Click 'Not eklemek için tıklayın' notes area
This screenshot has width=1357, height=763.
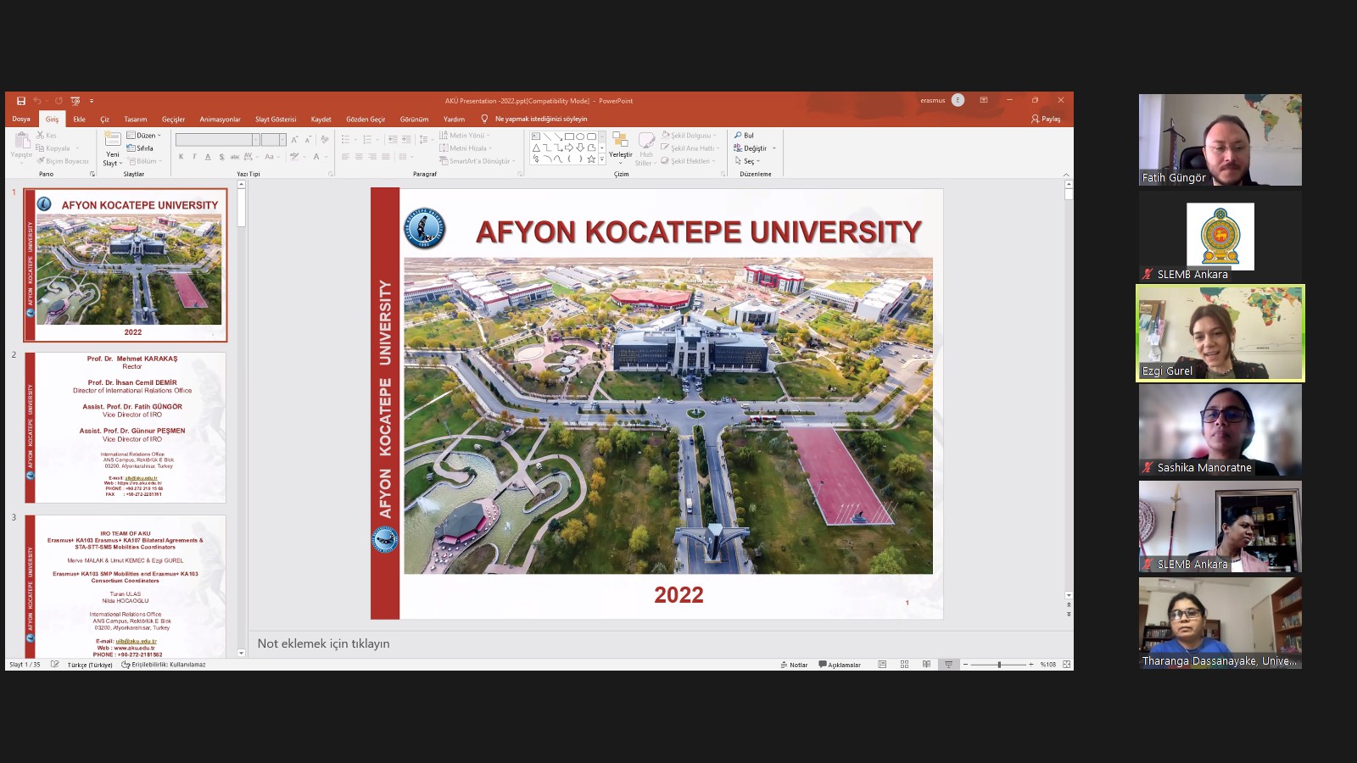coord(323,643)
